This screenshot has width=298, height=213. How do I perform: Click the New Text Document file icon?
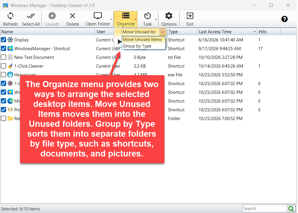10,57
